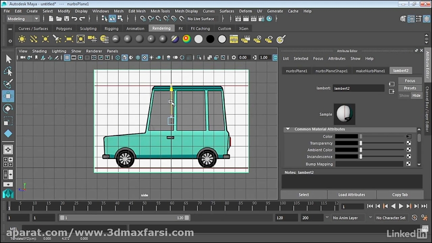Activate the Scale tool in the toolbox
Image resolution: width=432 pixels, height=243 pixels.
tap(8, 121)
